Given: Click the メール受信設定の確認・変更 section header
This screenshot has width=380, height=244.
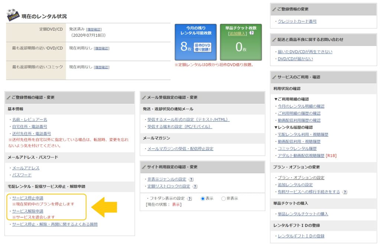Looking at the screenshot, I should pos(202,97).
